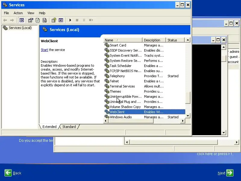Click the services list scroll right arrow
The height and width of the screenshot is (181, 241).
[183, 121]
